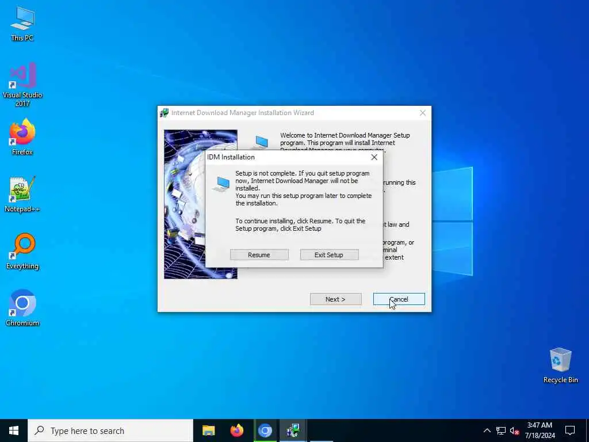The width and height of the screenshot is (589, 442).
Task: Select Visual Studio 2017 desktop shortcut
Action: (22, 85)
